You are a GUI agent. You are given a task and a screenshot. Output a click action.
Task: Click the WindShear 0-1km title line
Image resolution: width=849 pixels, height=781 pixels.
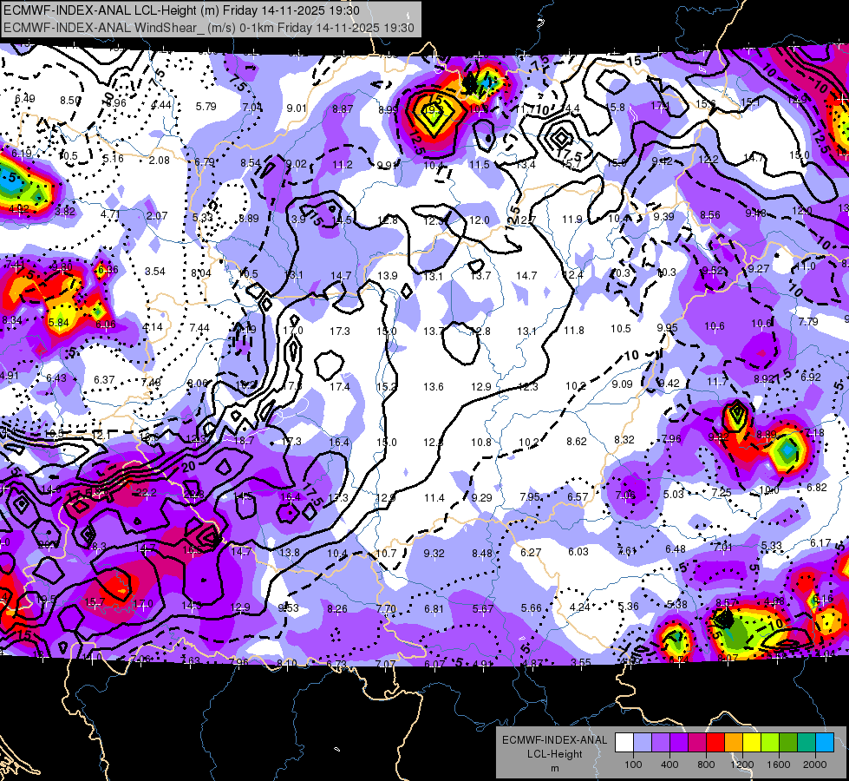point(209,28)
